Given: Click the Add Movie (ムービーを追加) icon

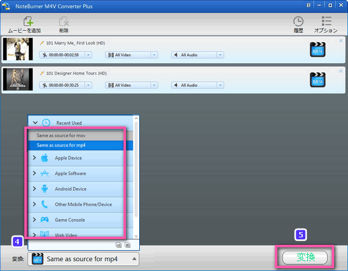Looking at the screenshot, I should coord(28,21).
